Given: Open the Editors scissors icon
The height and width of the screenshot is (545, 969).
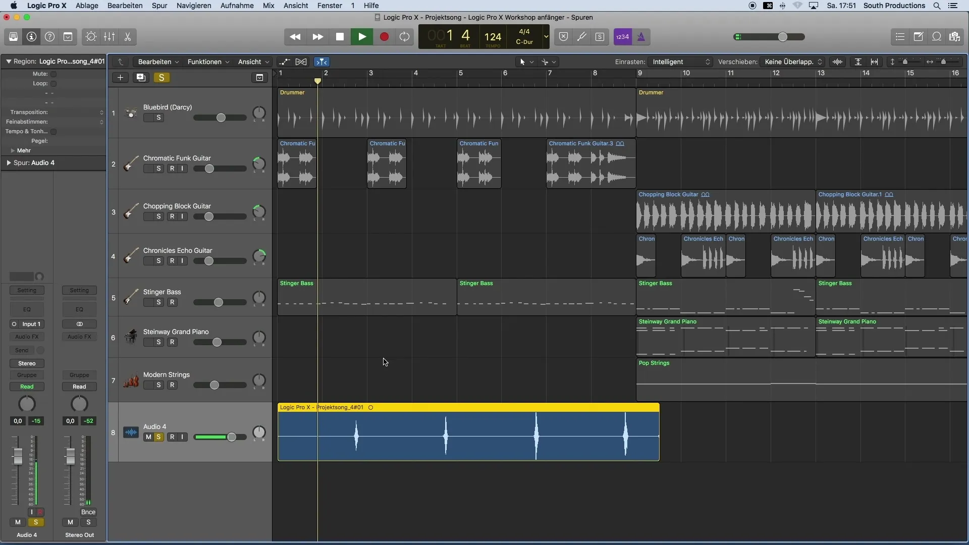Looking at the screenshot, I should (x=128, y=37).
